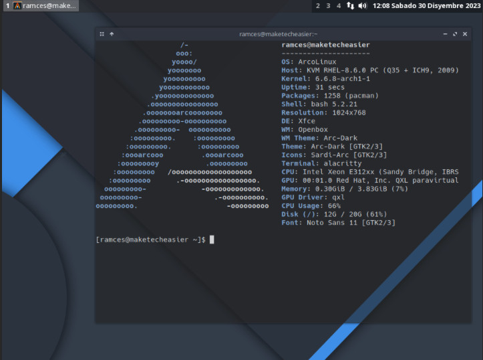Click the 'CPU: Intel Xeon E312xx' line
Image resolution: width=483 pixels, height=360 pixels.
coord(370,172)
